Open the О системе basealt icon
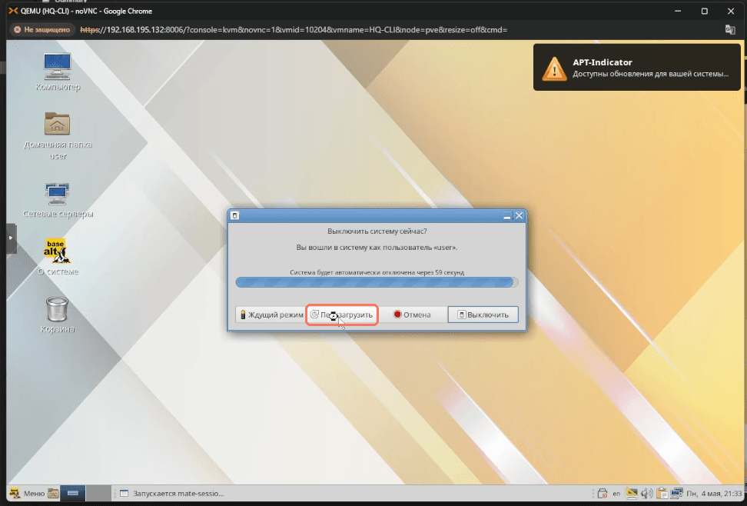 tap(57, 257)
